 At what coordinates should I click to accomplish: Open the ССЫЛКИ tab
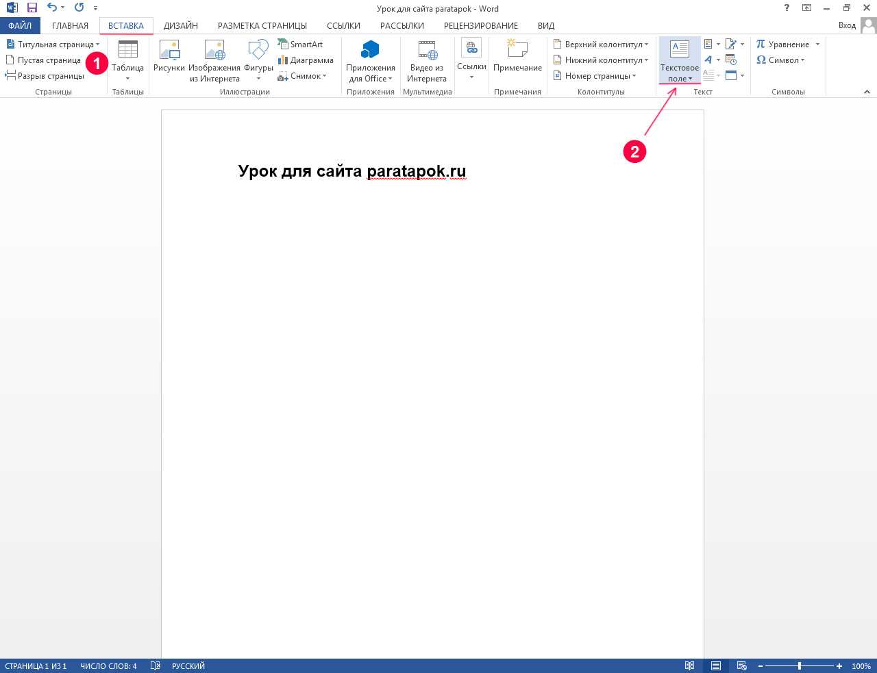[x=343, y=25]
